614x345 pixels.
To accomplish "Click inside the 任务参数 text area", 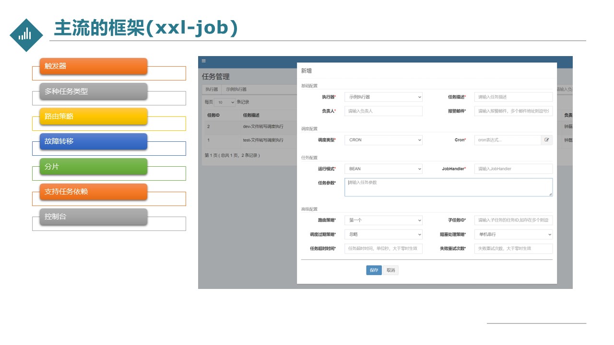I will pyautogui.click(x=449, y=187).
